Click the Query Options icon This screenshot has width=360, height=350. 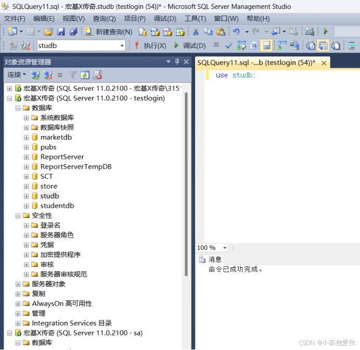tap(254, 45)
